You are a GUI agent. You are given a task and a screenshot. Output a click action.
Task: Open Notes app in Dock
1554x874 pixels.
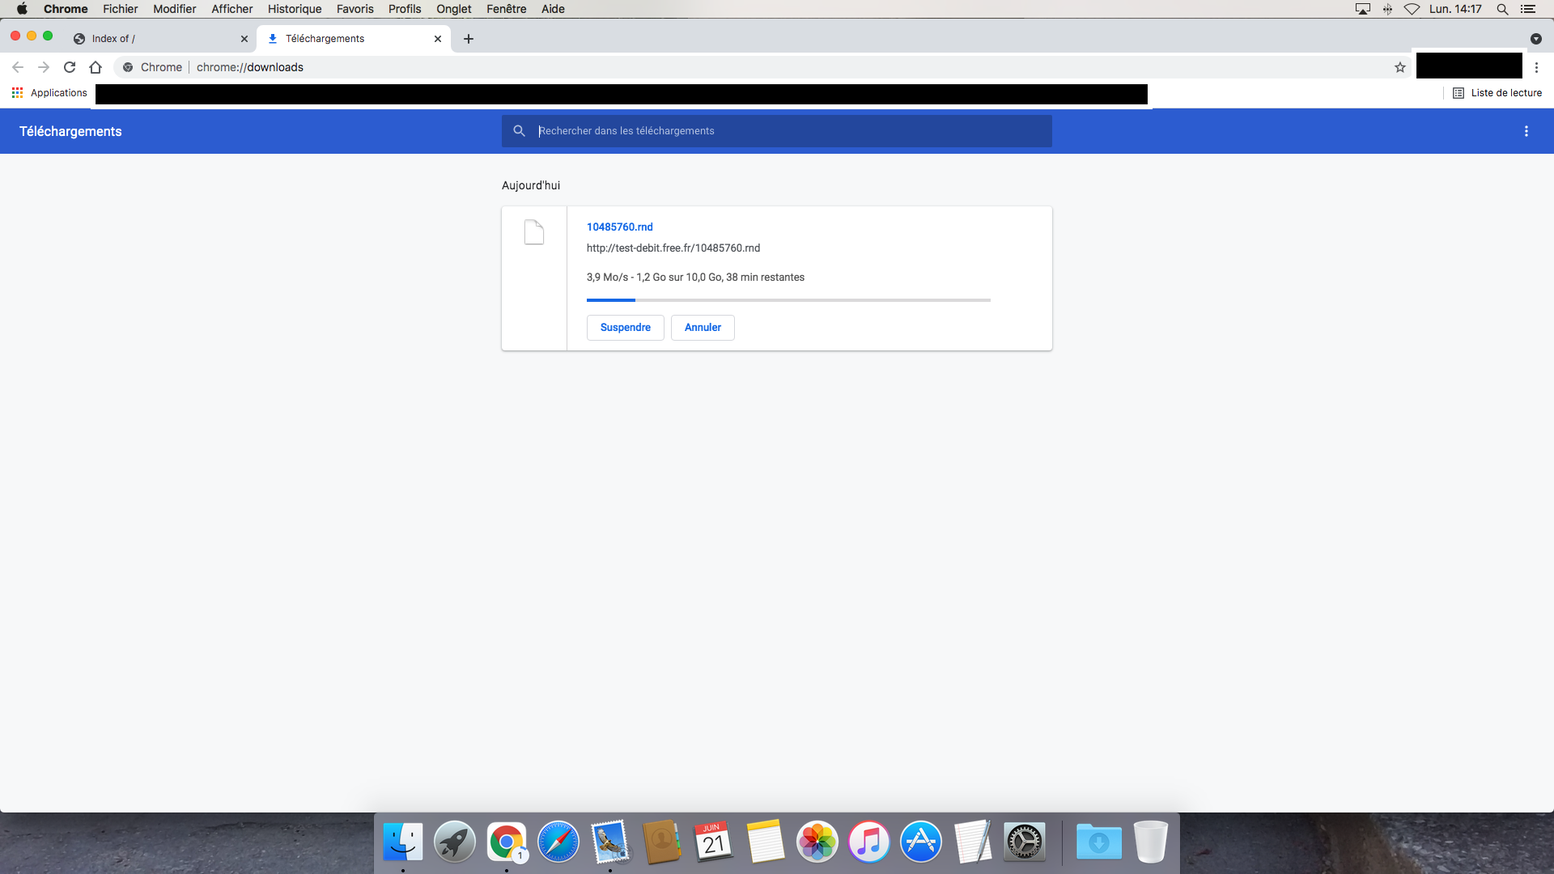(x=766, y=842)
